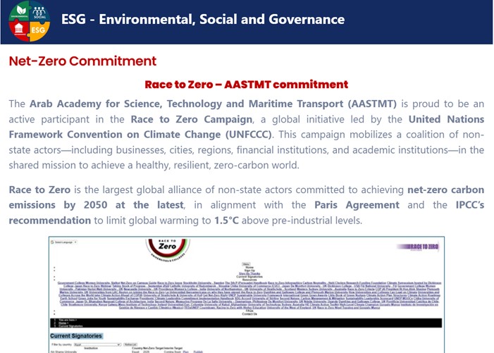Click the purple RACE TO ZERO banner logo
The image size is (494, 353).
tap(421, 247)
